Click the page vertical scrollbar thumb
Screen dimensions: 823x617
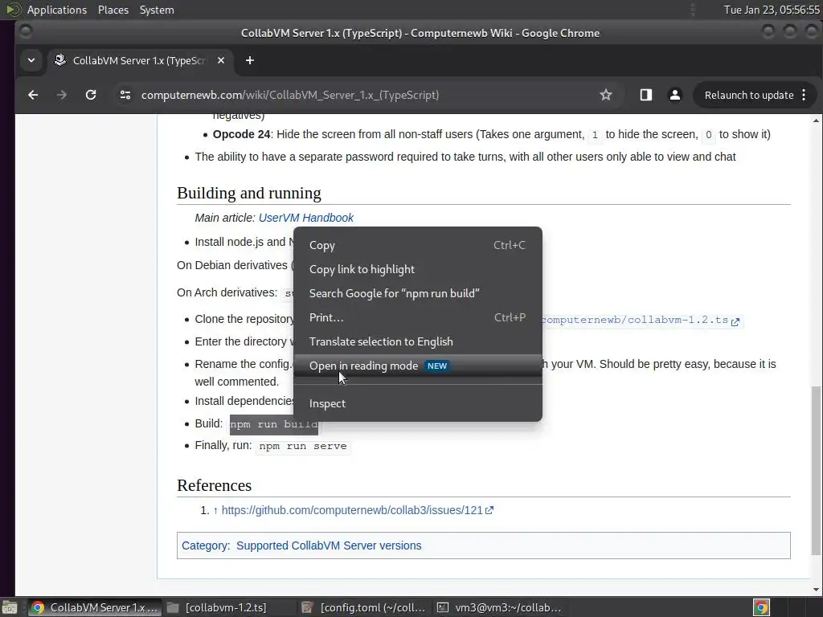click(815, 469)
